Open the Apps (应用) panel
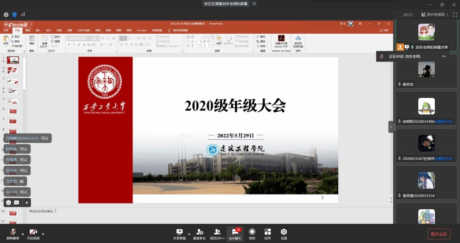460x243 pixels. click(x=268, y=233)
